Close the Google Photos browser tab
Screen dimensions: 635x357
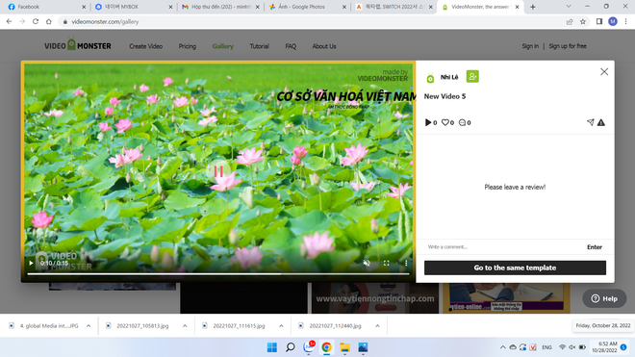click(x=343, y=7)
